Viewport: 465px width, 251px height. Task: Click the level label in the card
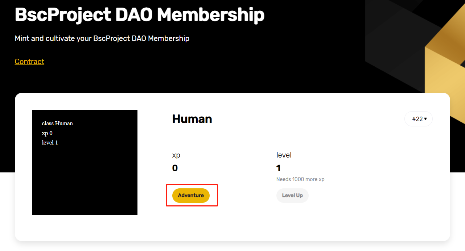pos(284,155)
